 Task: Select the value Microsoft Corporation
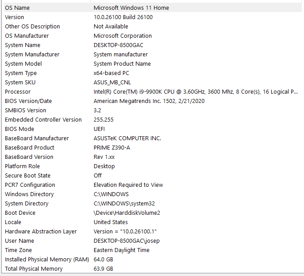(122, 36)
